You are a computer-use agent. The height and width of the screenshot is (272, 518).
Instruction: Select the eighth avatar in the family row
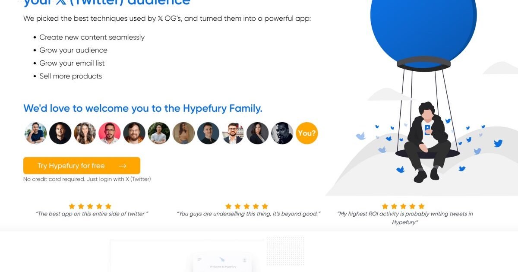tap(208, 133)
